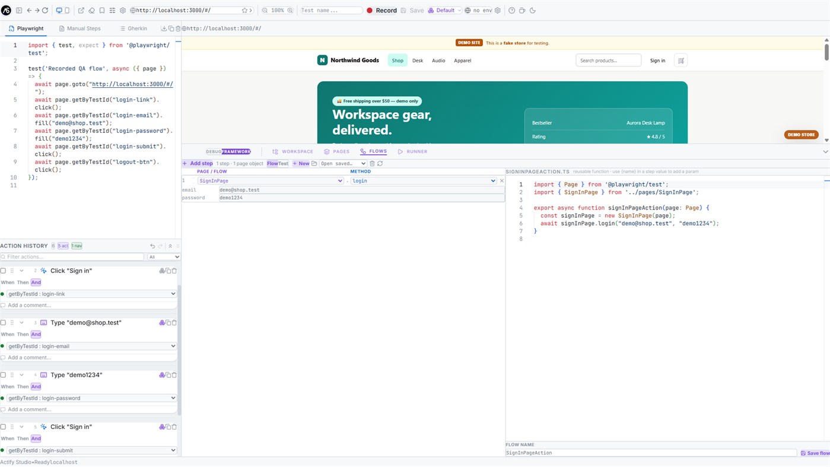Toggle the When keyword on step 3

click(8, 334)
